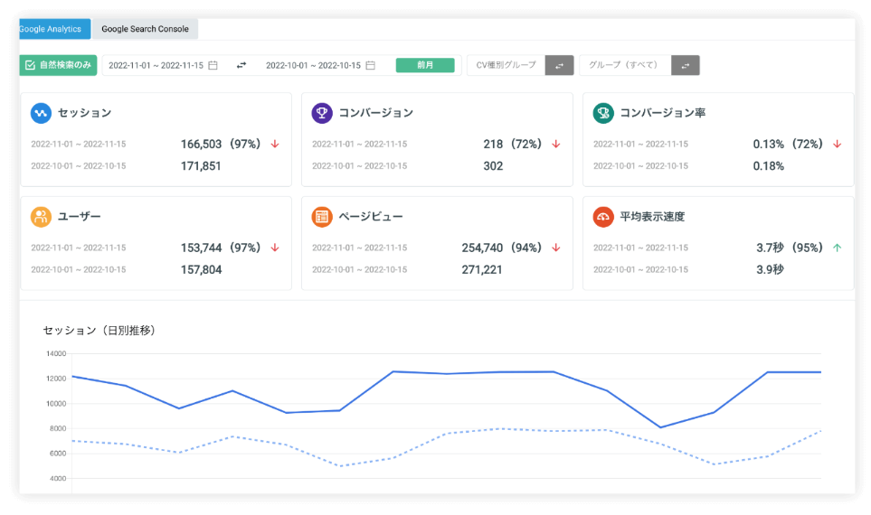
Task: Swap the two date ranges with arrows icon
Action: (x=241, y=65)
